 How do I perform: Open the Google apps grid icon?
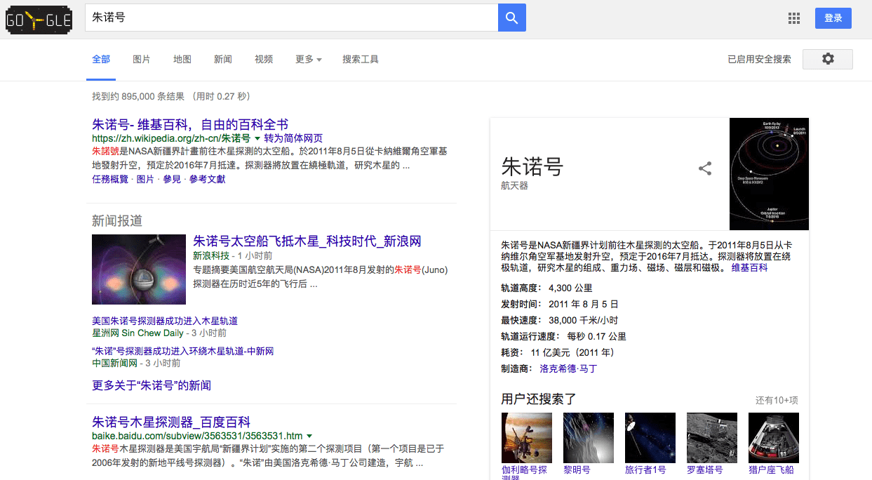(x=794, y=18)
